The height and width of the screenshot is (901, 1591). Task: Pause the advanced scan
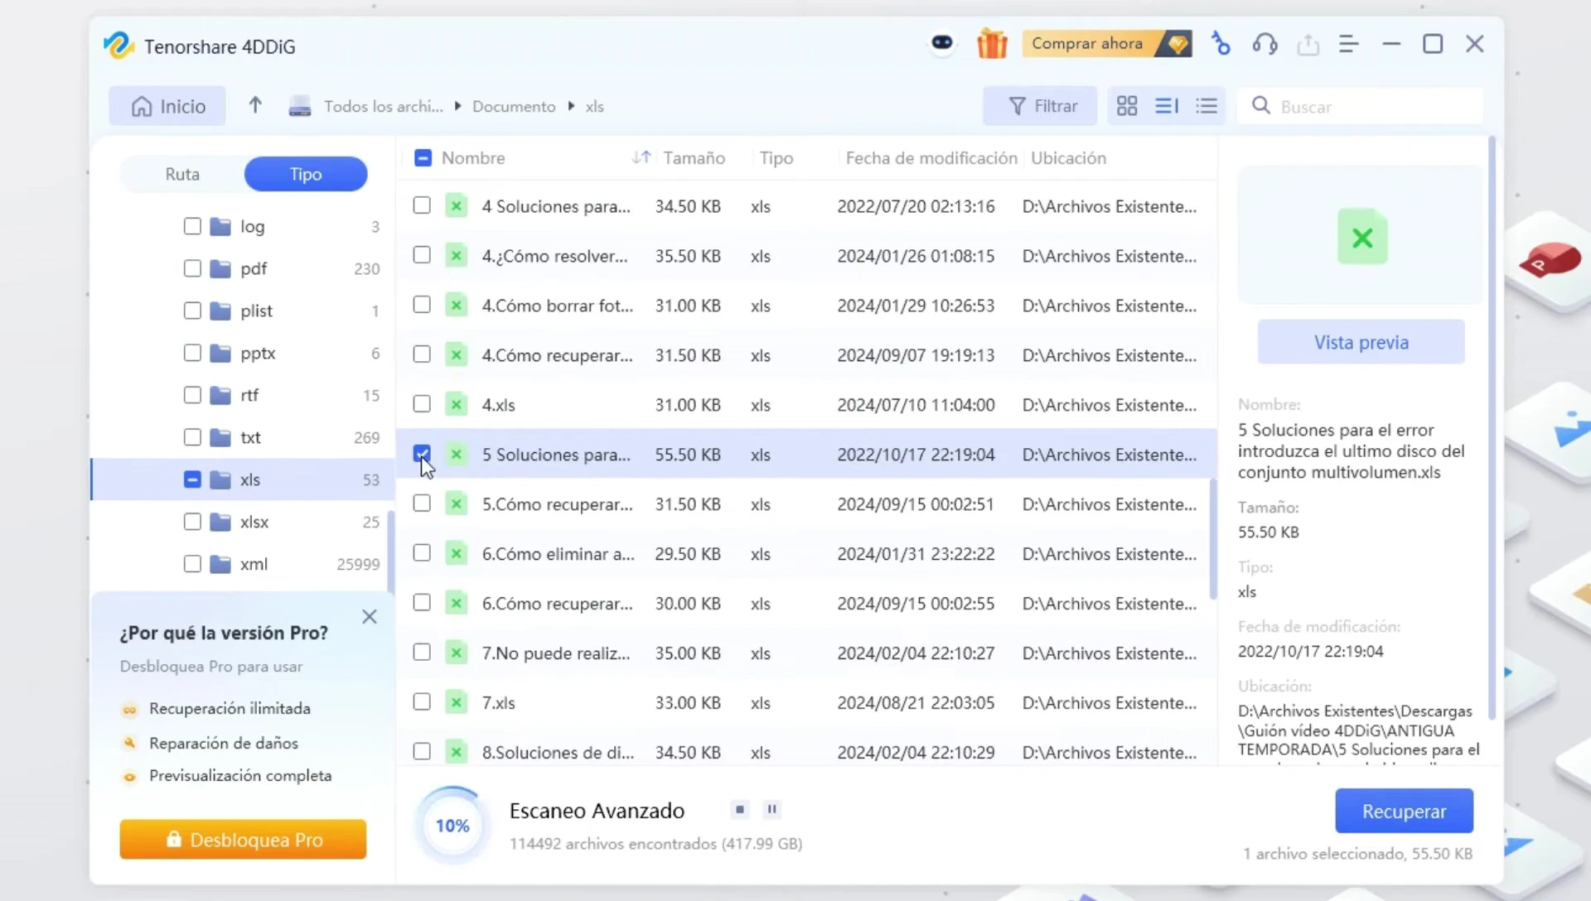point(771,809)
